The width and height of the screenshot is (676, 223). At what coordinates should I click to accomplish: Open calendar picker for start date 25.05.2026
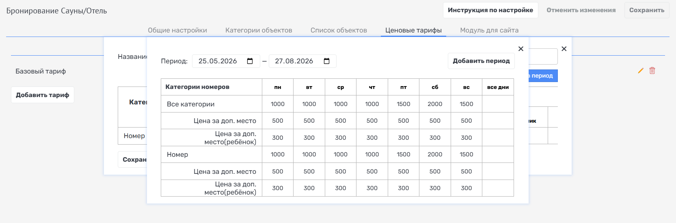tap(250, 61)
